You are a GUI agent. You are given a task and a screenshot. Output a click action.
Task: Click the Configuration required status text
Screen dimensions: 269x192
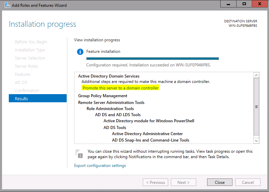(149, 65)
